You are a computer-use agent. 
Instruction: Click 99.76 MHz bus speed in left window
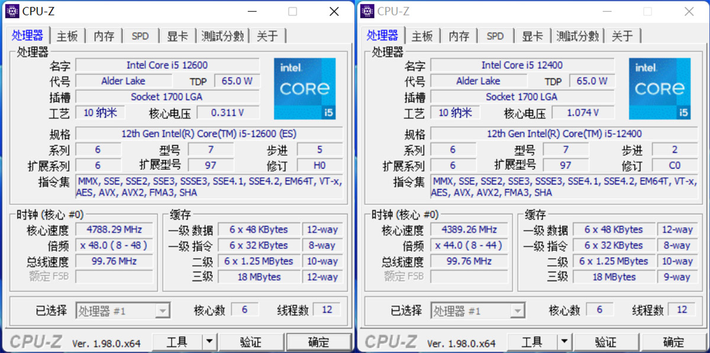(114, 261)
